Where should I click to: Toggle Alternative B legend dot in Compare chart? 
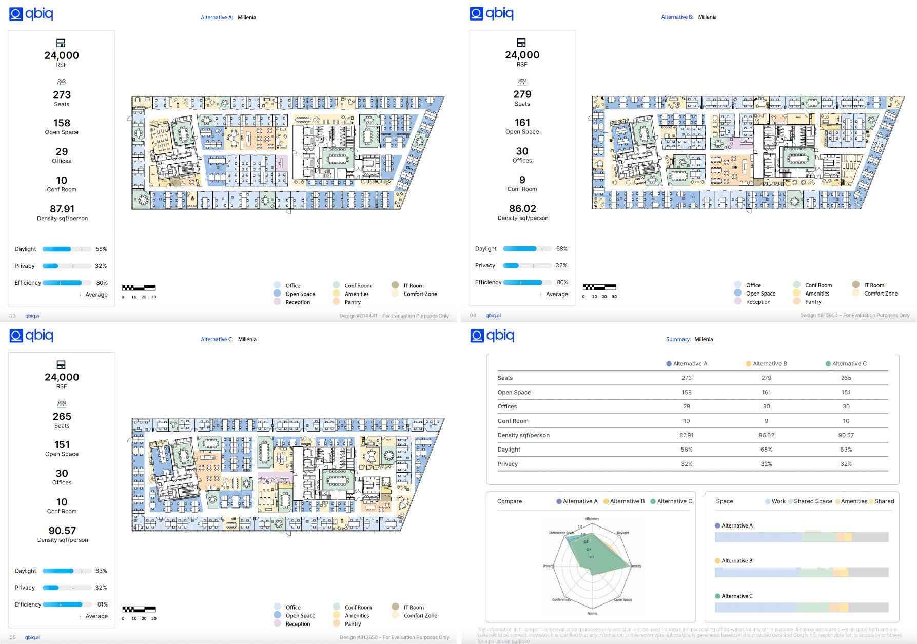pyautogui.click(x=606, y=501)
